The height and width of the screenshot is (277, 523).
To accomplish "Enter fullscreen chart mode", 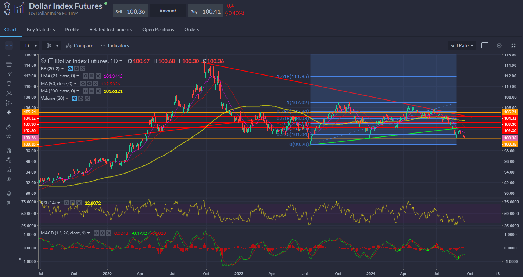I will tap(513, 45).
